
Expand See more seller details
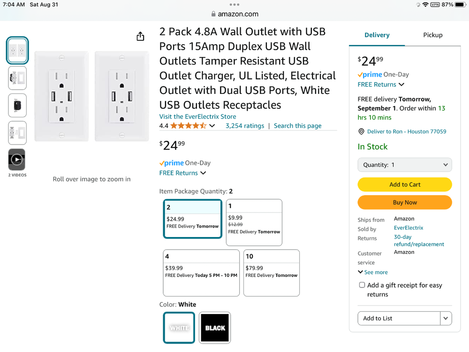[373, 272]
